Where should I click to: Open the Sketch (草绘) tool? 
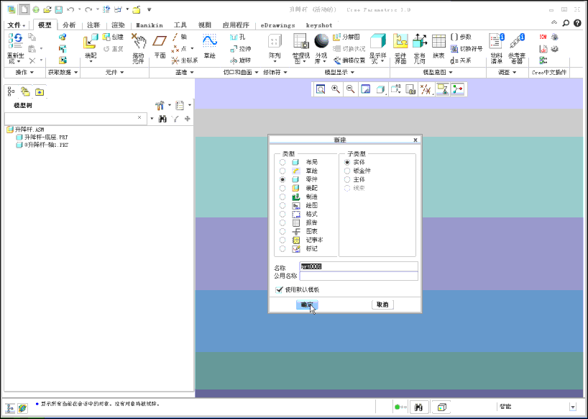(210, 41)
